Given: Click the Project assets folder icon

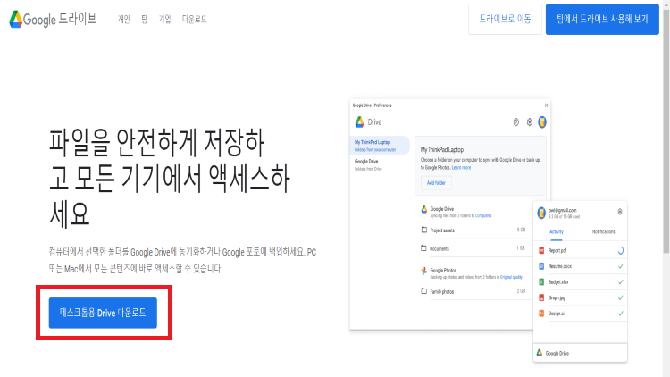Looking at the screenshot, I should click(423, 230).
